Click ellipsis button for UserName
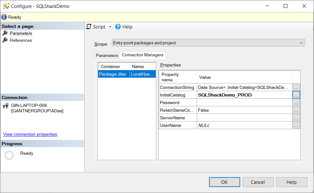 click(x=296, y=125)
